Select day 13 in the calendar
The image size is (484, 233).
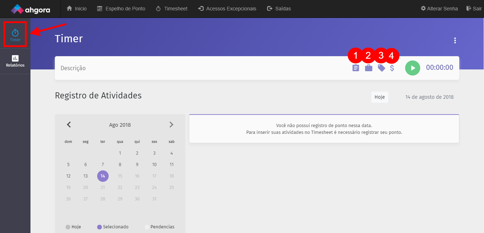pos(86,176)
